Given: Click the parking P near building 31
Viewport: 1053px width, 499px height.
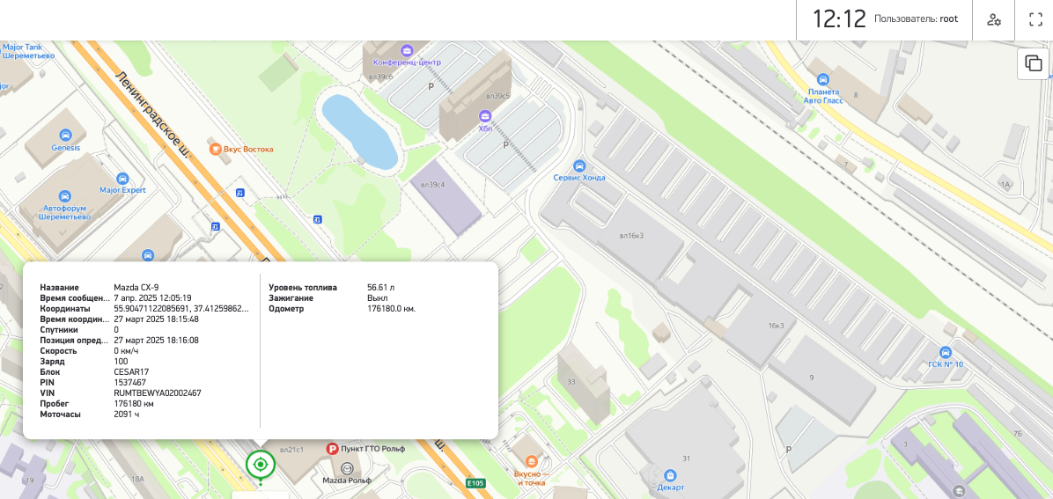Looking at the screenshot, I should pos(788,450).
